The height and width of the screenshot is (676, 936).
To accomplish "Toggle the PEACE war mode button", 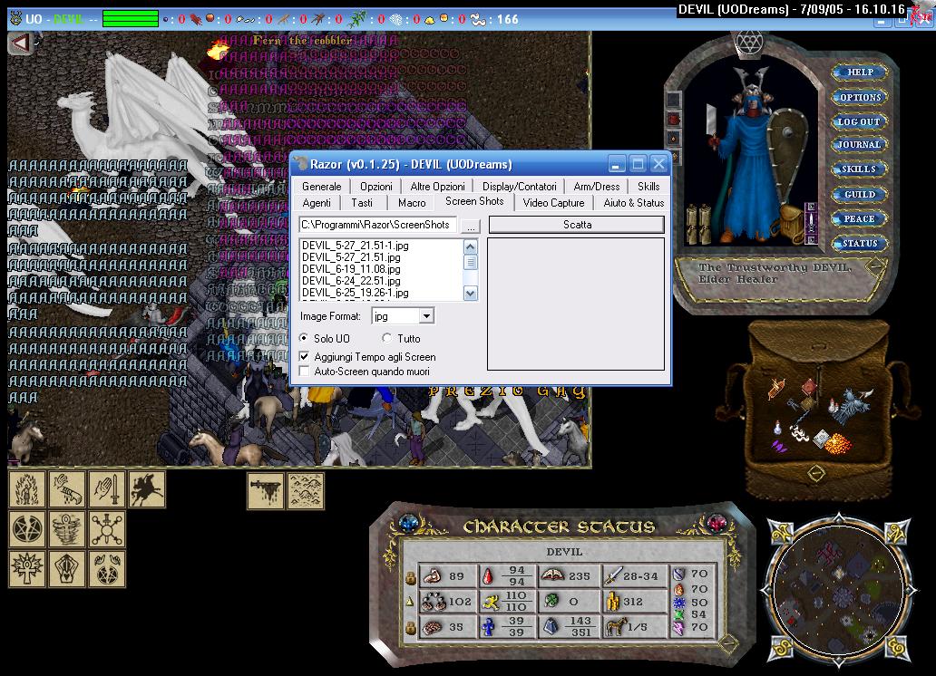I will (x=859, y=219).
